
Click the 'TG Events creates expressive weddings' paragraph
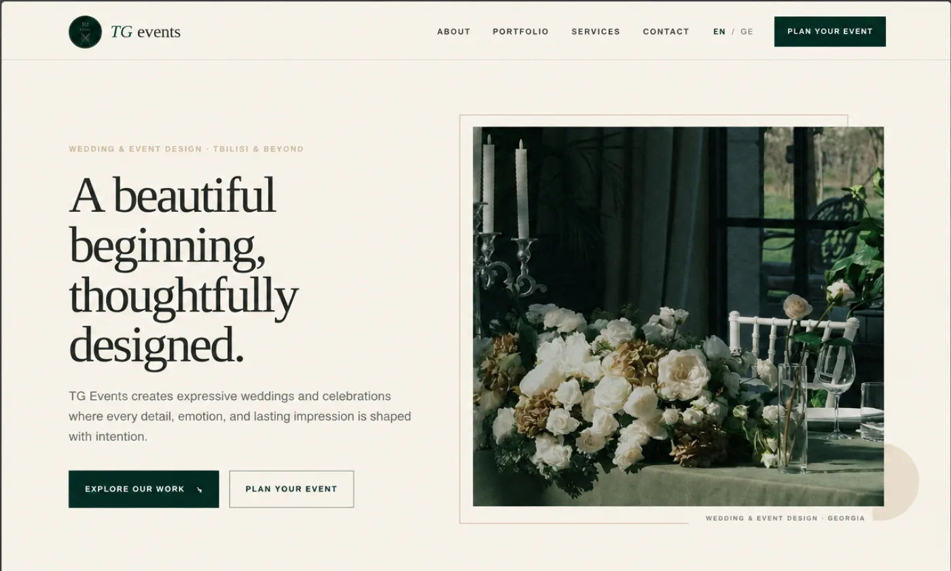(240, 416)
